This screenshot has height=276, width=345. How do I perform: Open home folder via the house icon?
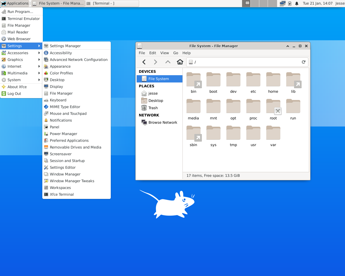pos(180,62)
